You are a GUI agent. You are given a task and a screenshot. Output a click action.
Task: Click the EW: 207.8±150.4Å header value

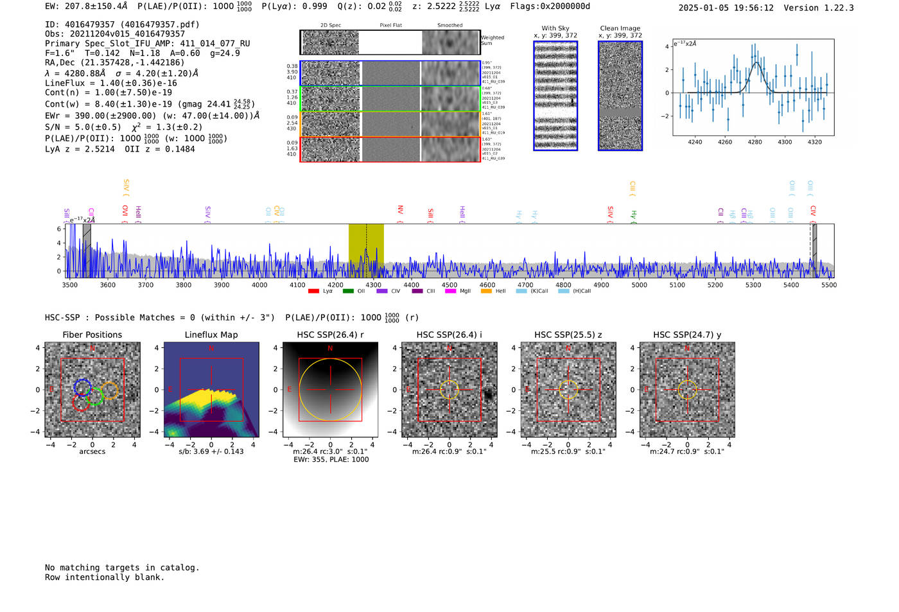(87, 6)
